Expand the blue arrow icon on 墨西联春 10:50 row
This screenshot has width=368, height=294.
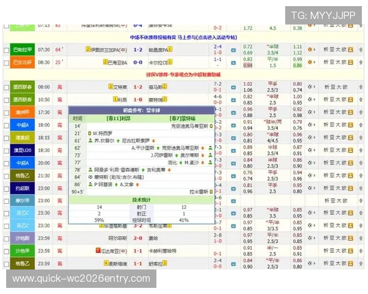point(233,100)
